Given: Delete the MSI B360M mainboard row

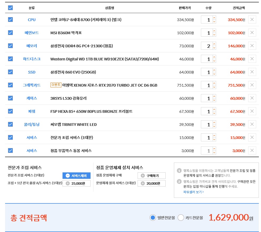Looking at the screenshot, I should click(252, 33).
